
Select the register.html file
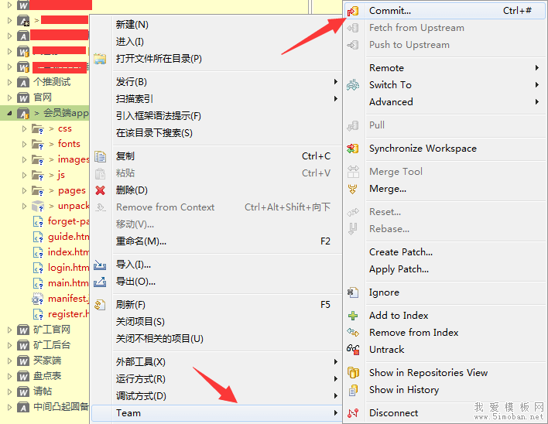pos(68,314)
